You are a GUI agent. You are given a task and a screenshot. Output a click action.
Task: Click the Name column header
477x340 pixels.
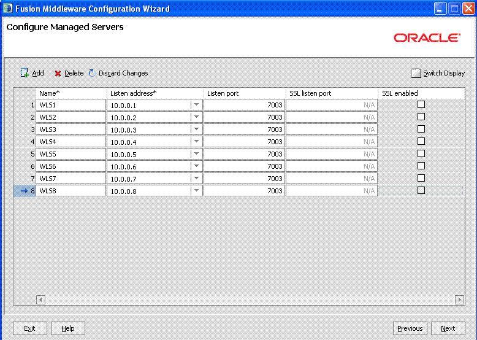coord(71,93)
